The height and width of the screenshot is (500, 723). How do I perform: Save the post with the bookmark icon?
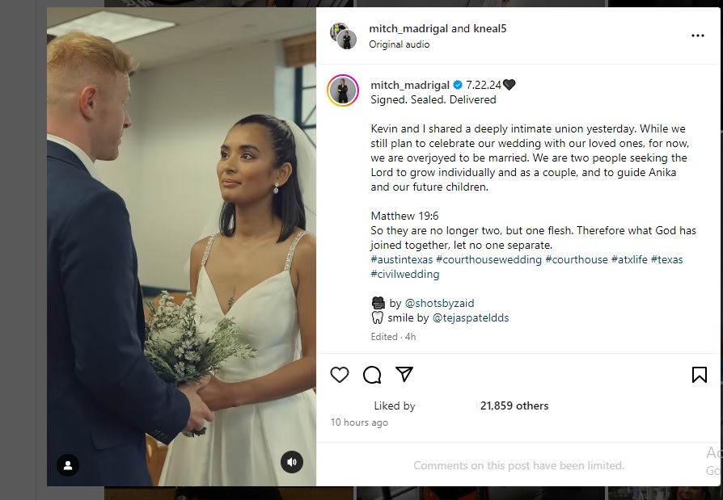tap(699, 375)
